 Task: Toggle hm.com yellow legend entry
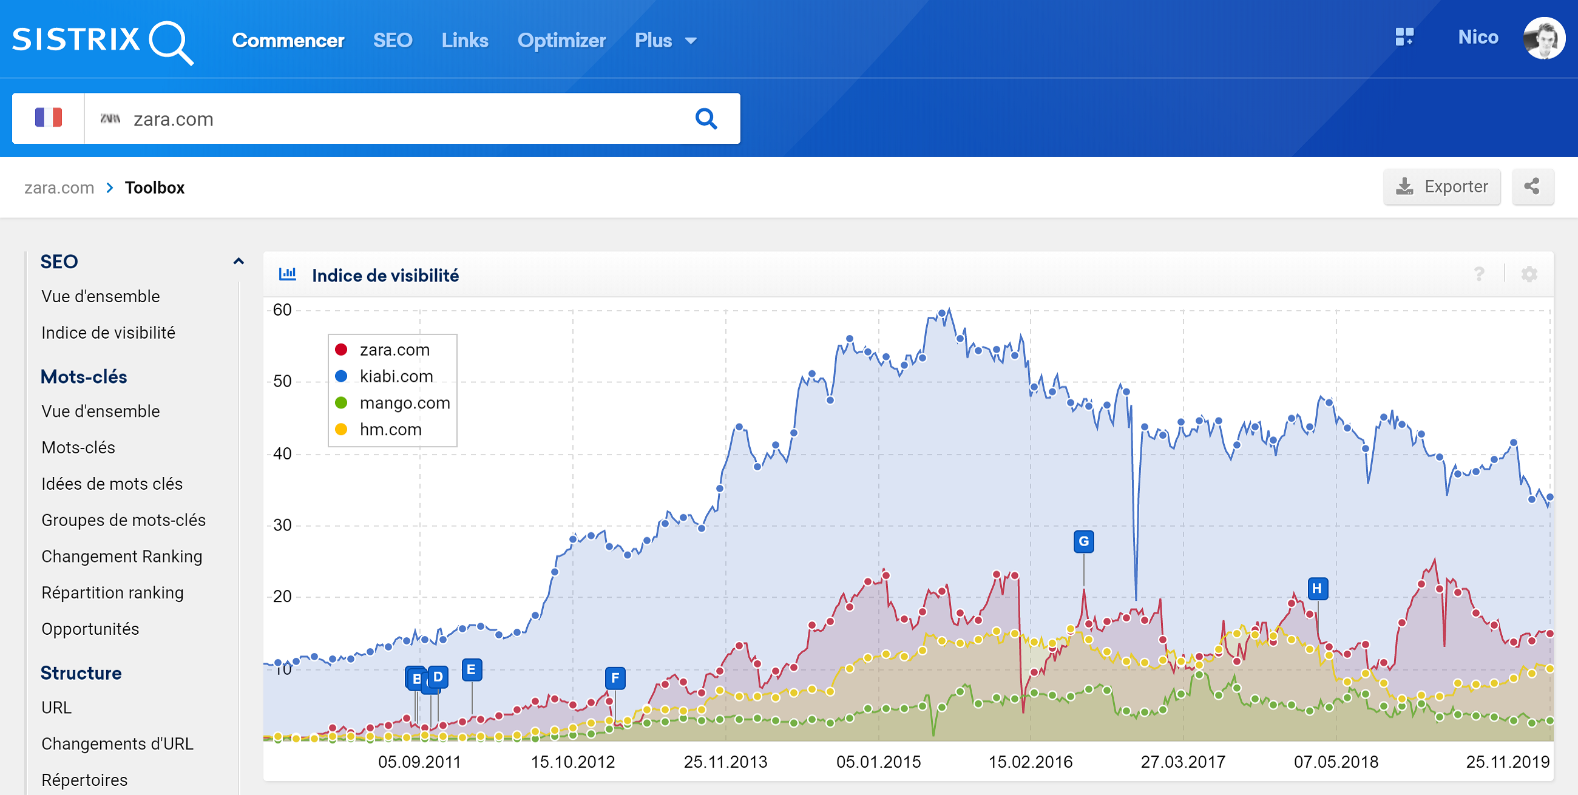379,429
